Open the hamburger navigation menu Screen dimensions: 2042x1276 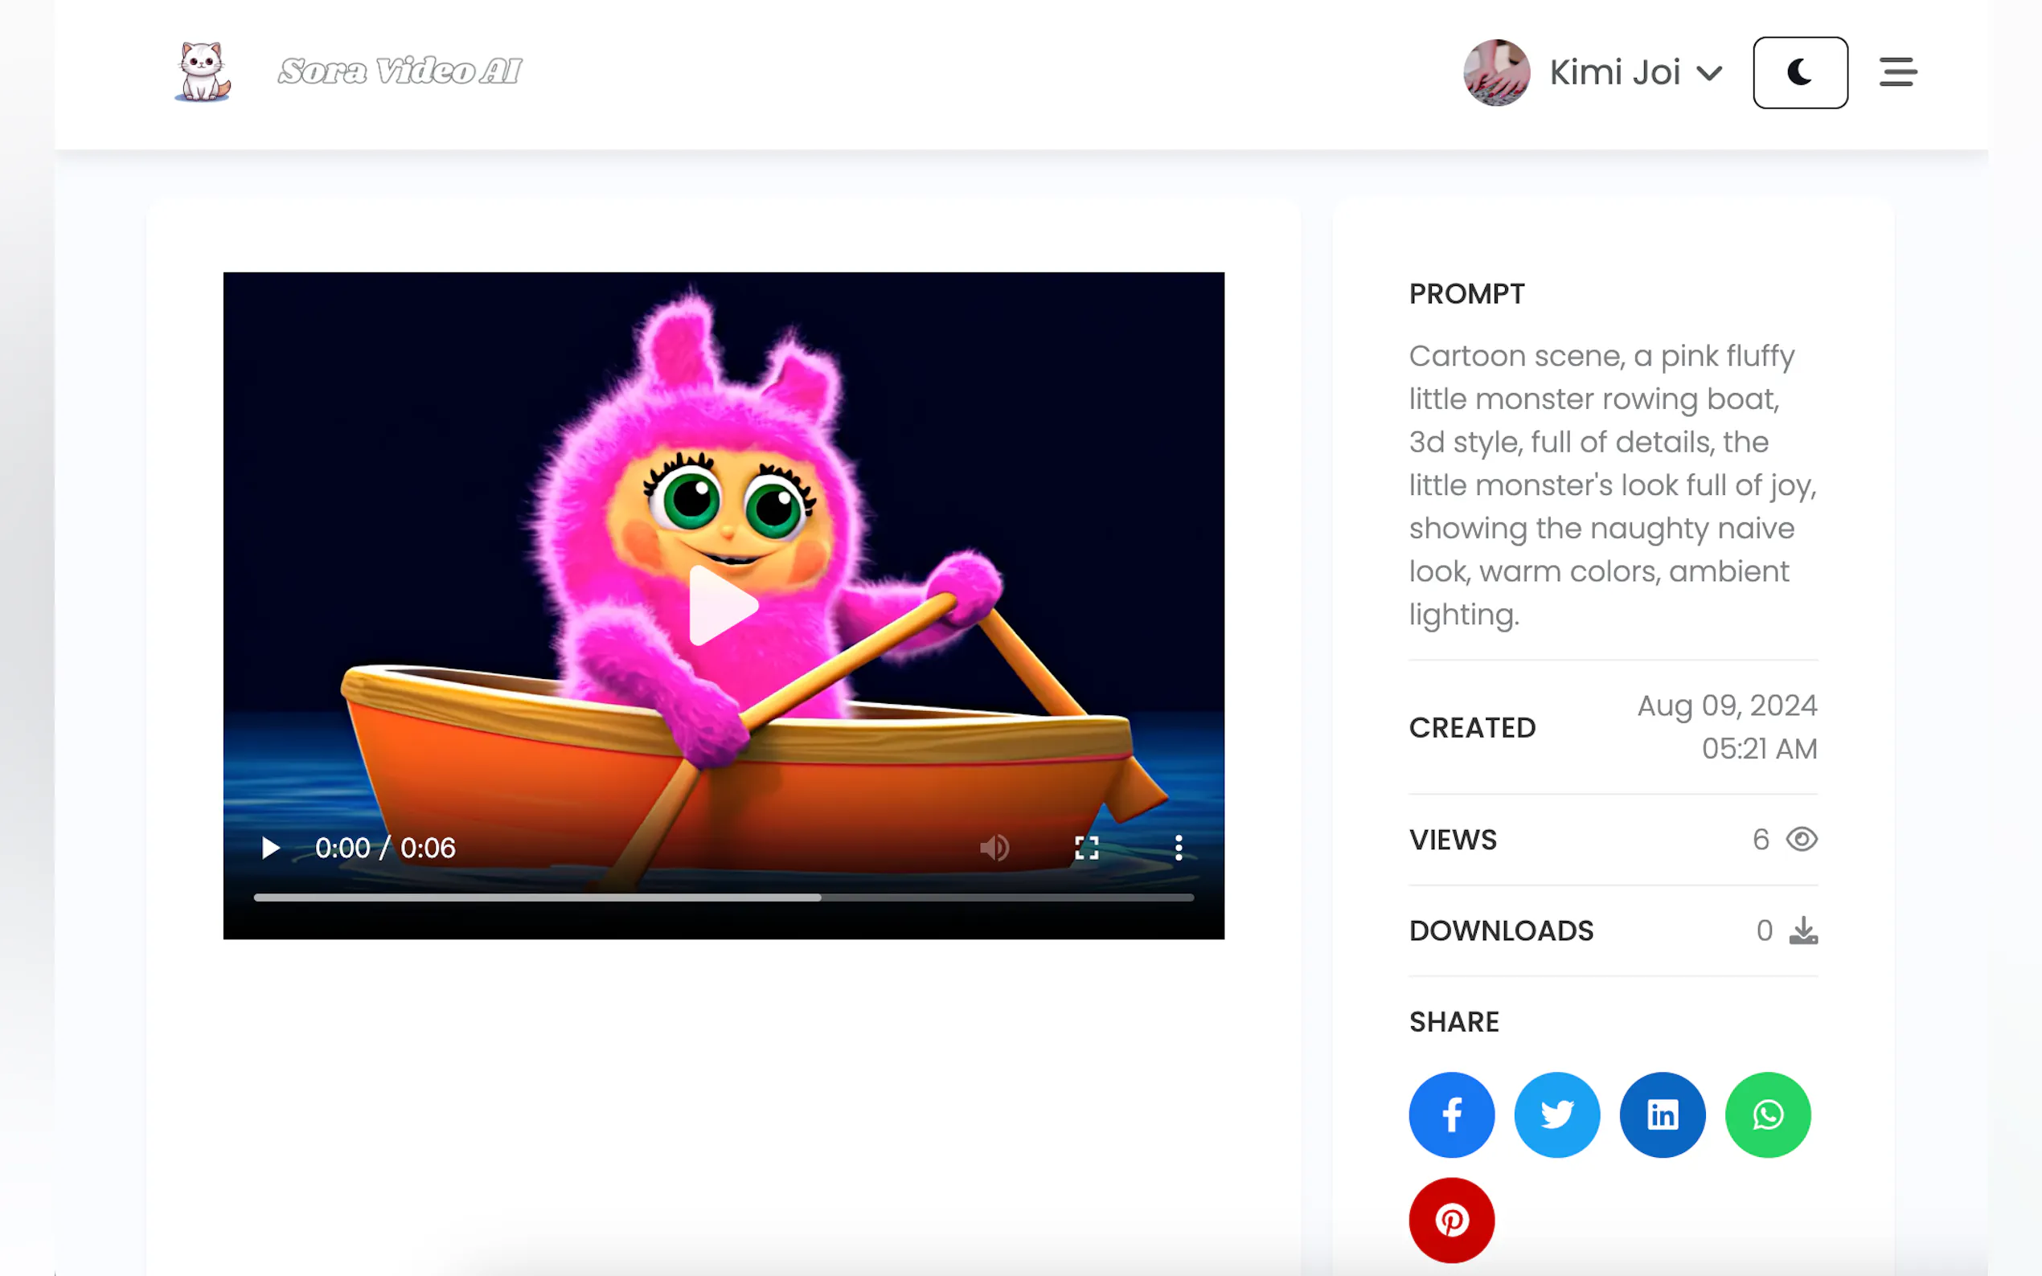[x=1897, y=72]
